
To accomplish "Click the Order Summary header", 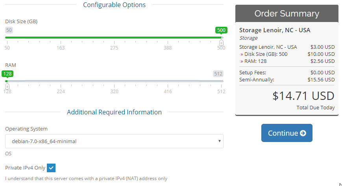I will [x=287, y=14].
